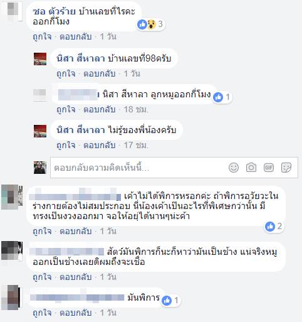Screen dimensions: 302x322
Task: Open the like count on มันพิการ comment
Action: pyautogui.click(x=170, y=301)
